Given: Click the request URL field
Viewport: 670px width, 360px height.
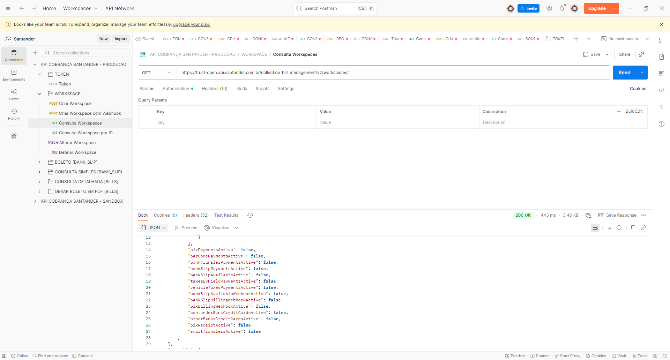Looking at the screenshot, I should click(x=393, y=73).
